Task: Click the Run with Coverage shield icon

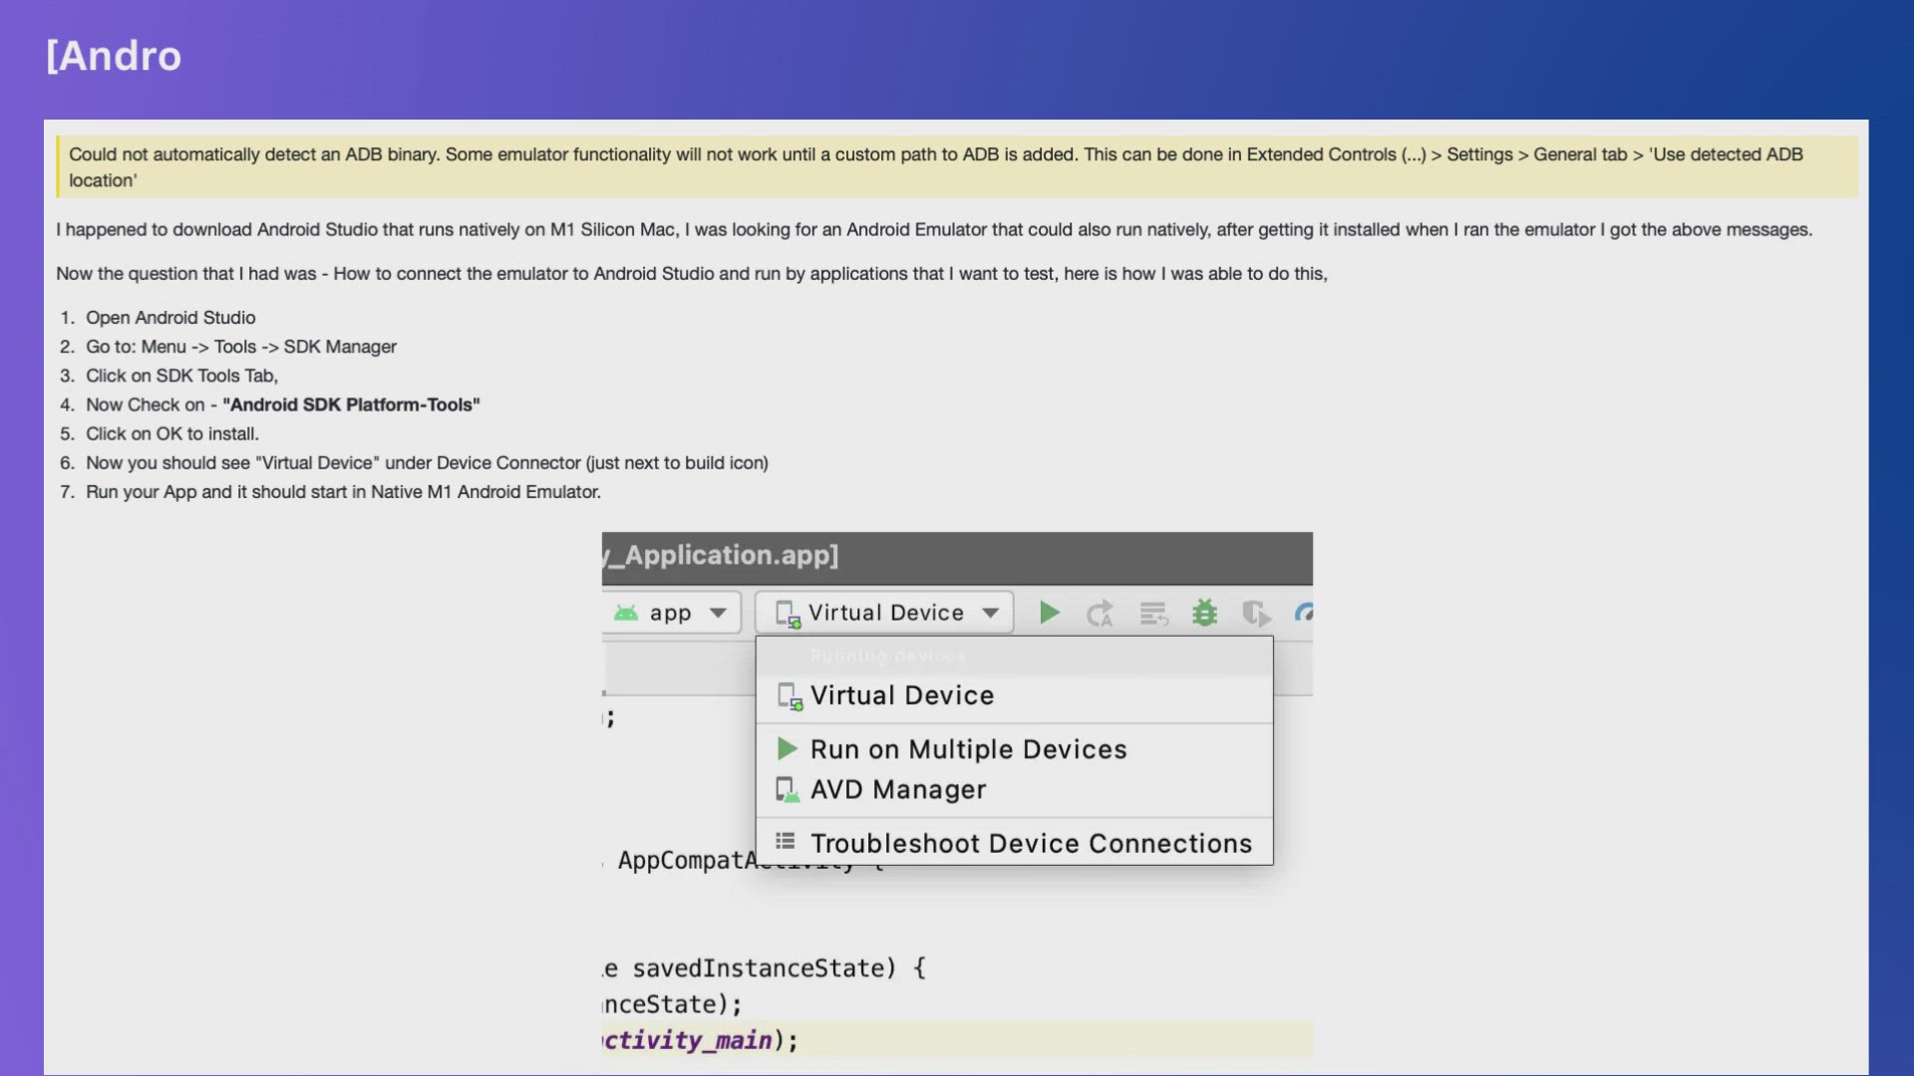Action: click(x=1255, y=614)
